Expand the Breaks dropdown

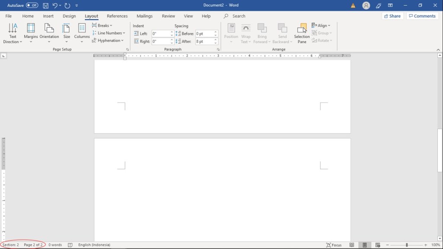tap(103, 26)
